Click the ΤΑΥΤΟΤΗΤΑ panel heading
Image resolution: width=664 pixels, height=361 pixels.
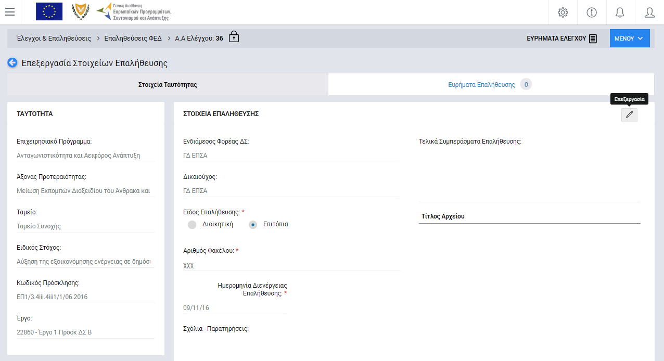point(35,113)
